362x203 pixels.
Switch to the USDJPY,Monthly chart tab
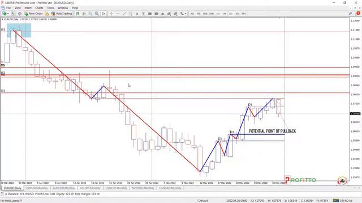click(x=90, y=188)
